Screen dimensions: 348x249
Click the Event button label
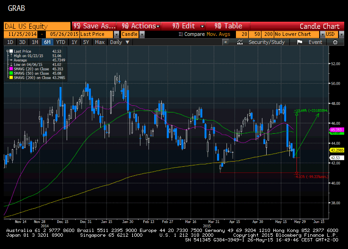click(x=315, y=42)
